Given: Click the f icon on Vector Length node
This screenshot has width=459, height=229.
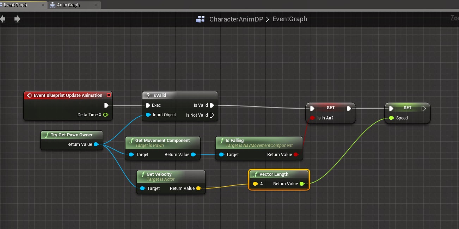Looking at the screenshot, I should click(x=255, y=174).
